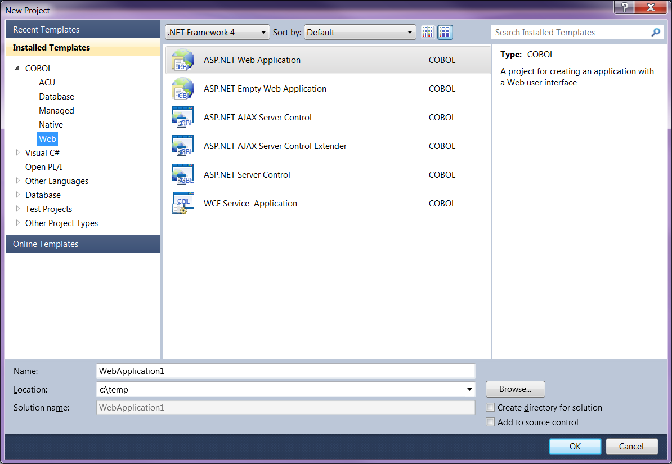The height and width of the screenshot is (464, 672).
Task: Select the Other Project Types label
Action: pos(62,223)
